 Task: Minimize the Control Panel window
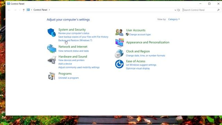[x=200, y=4]
